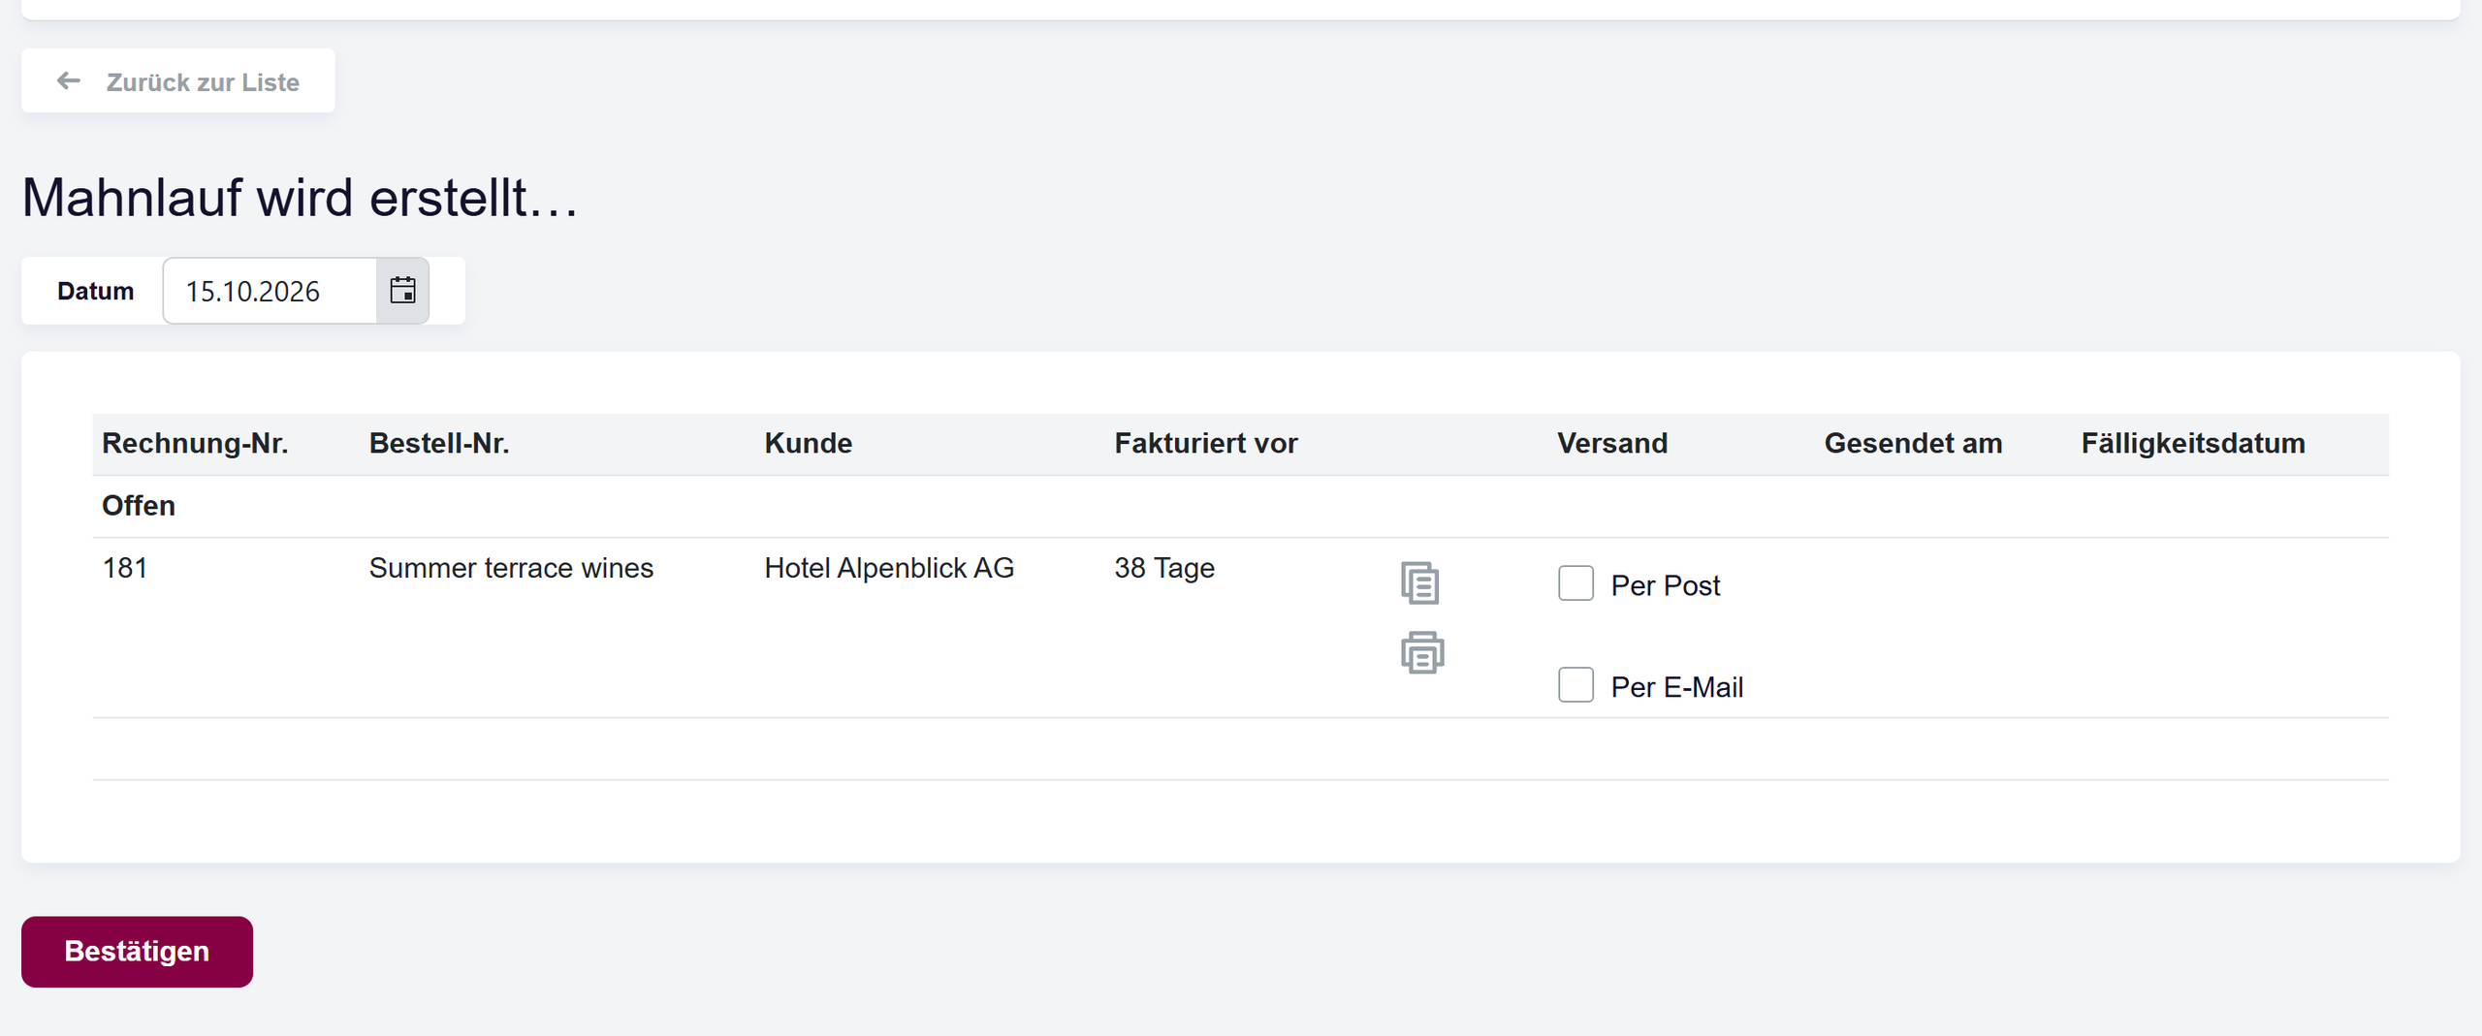Click the Gesendet am column header
Viewport: 2482px width, 1036px height.
pyautogui.click(x=1913, y=444)
